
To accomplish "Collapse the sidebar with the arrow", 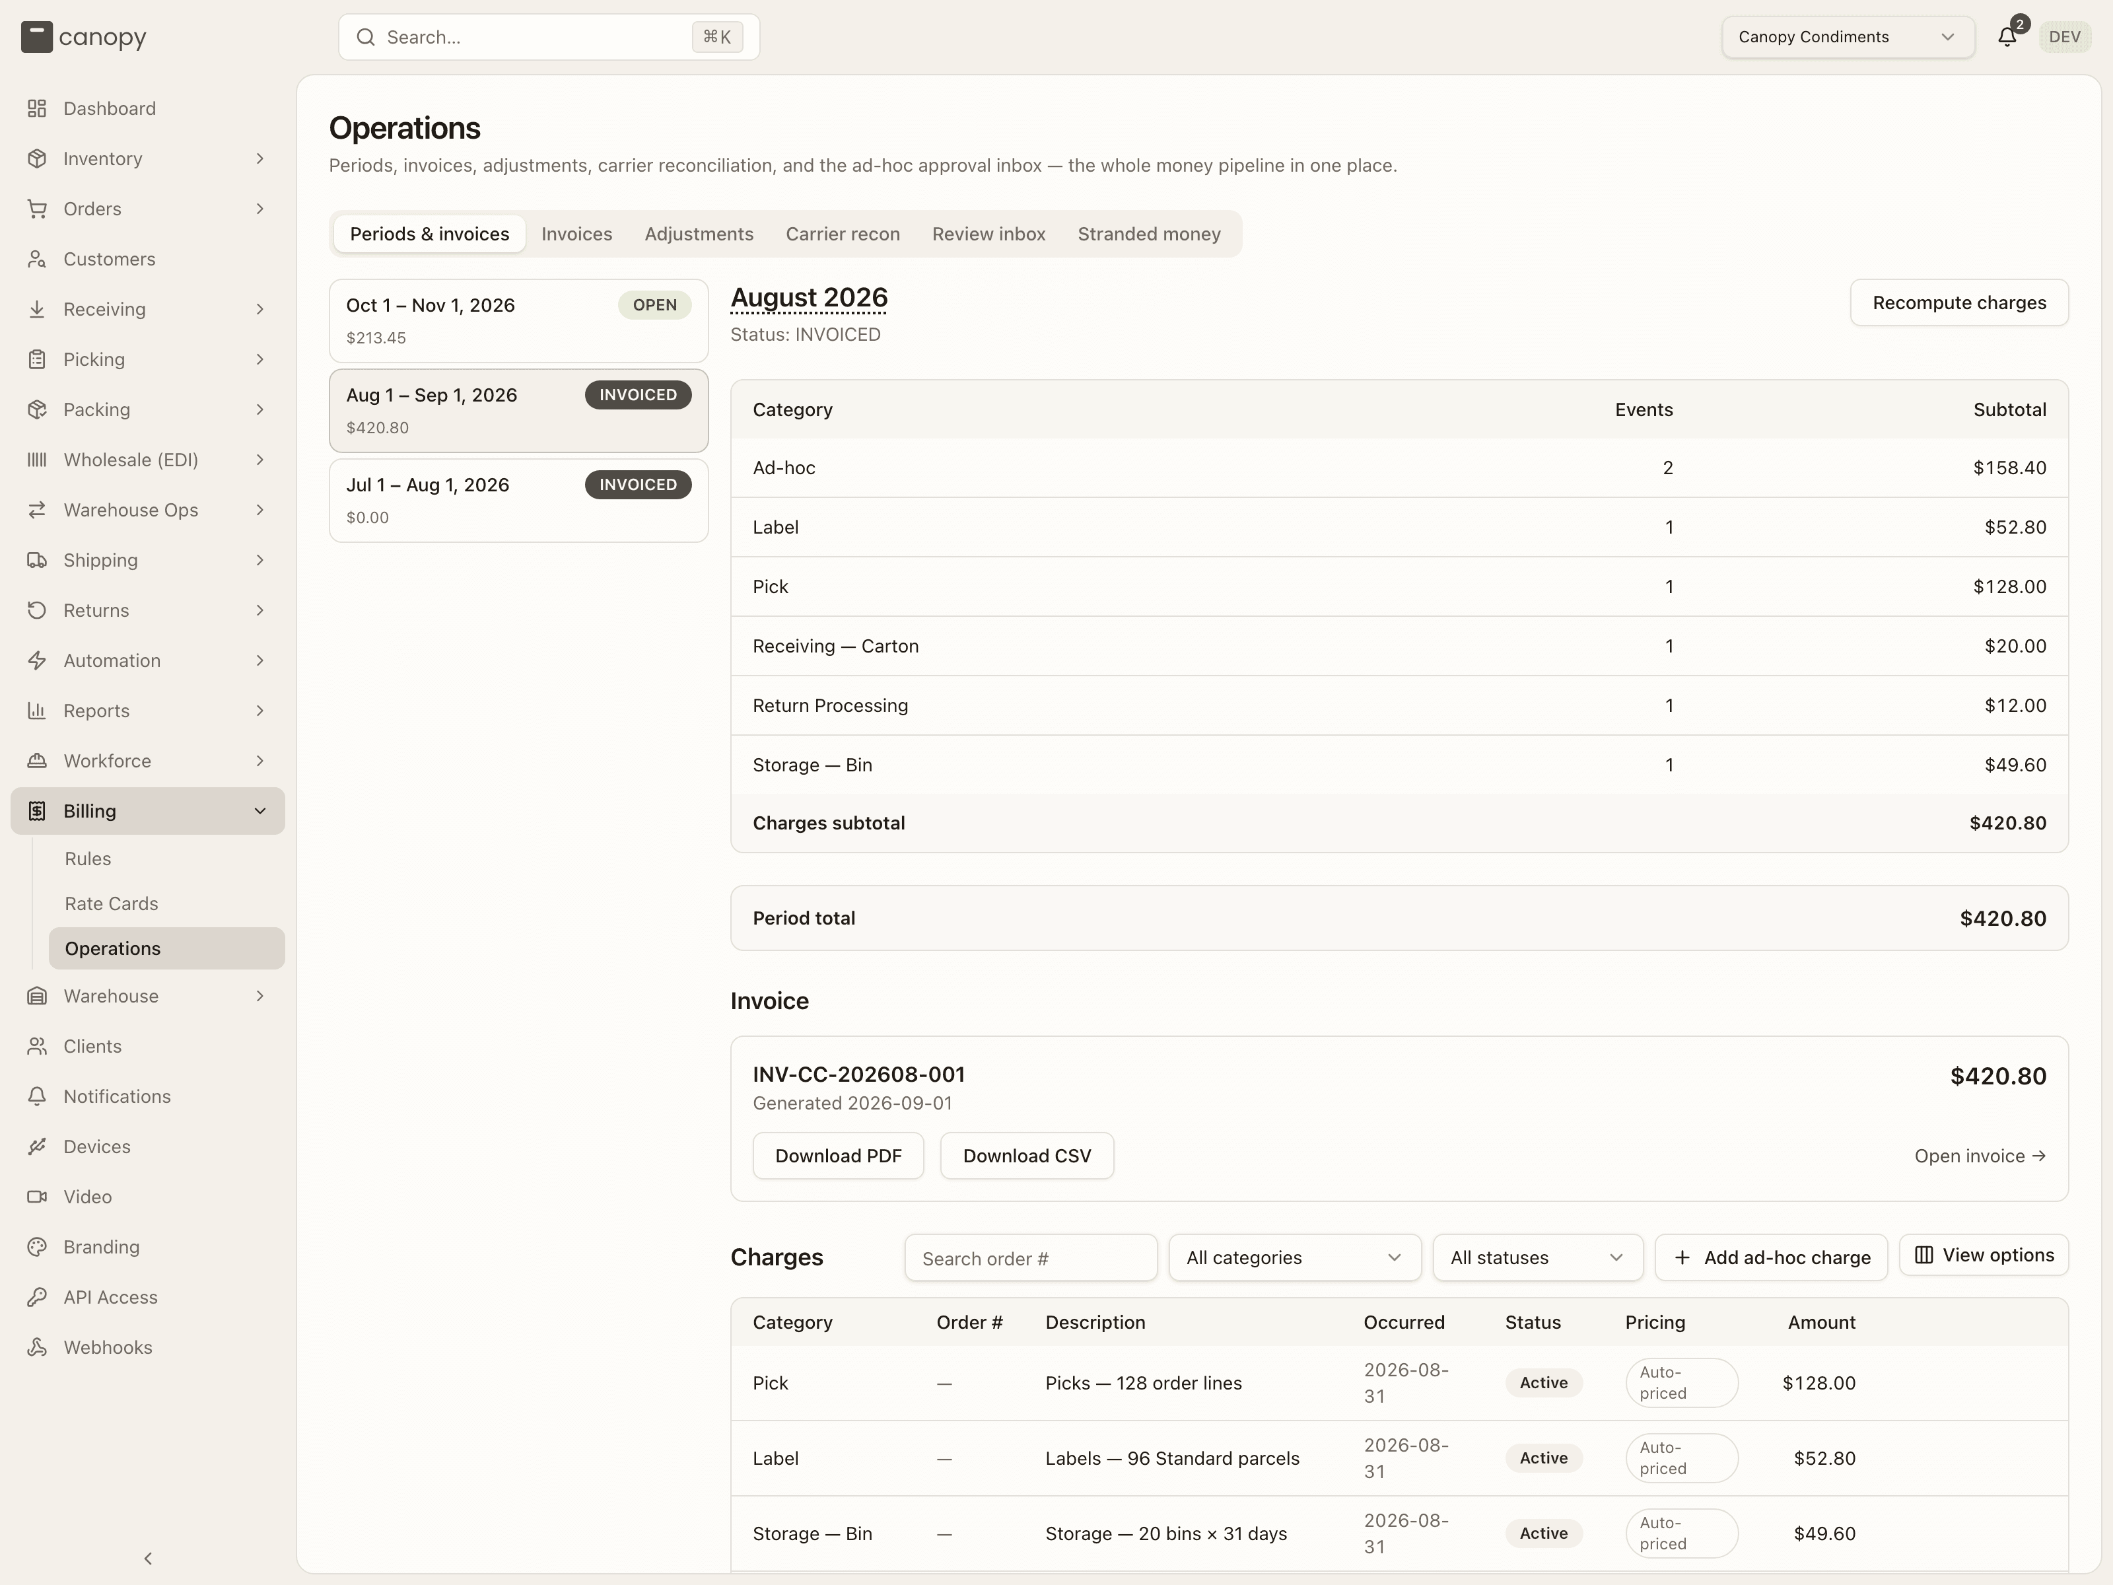I will click(148, 1558).
